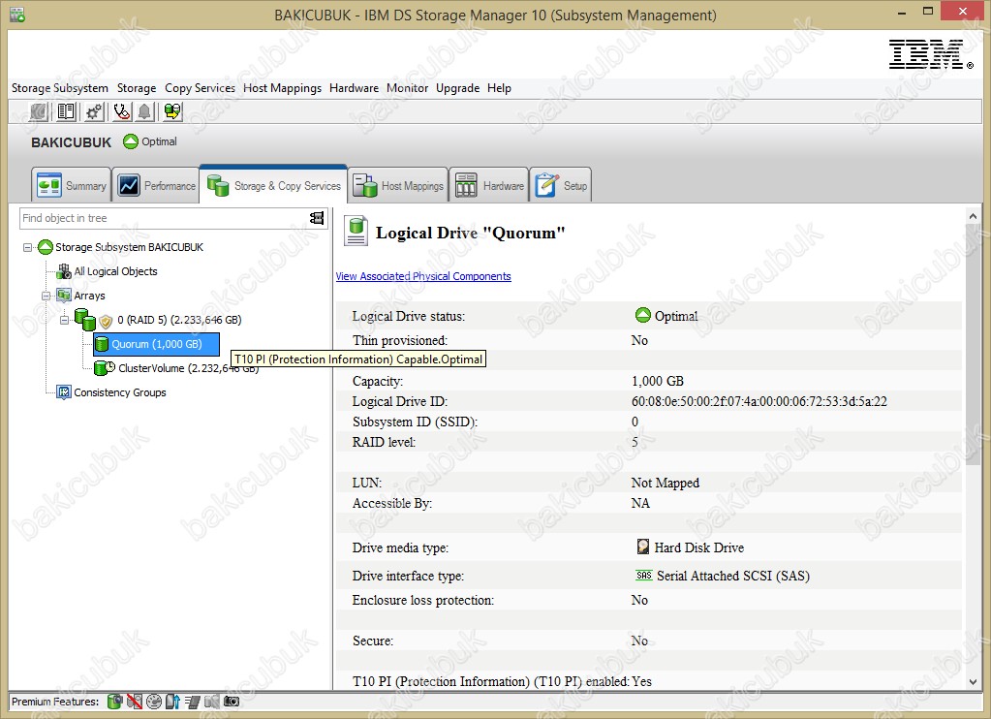Select the Storage & Copy Services tab
Screen dimensions: 991x719
click(x=273, y=185)
